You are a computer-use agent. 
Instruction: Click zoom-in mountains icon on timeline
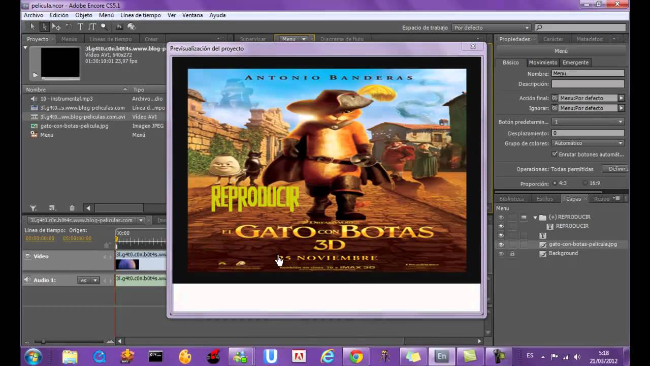click(110, 342)
